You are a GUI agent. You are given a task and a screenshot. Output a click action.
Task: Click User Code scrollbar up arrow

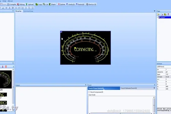(x=154, y=97)
